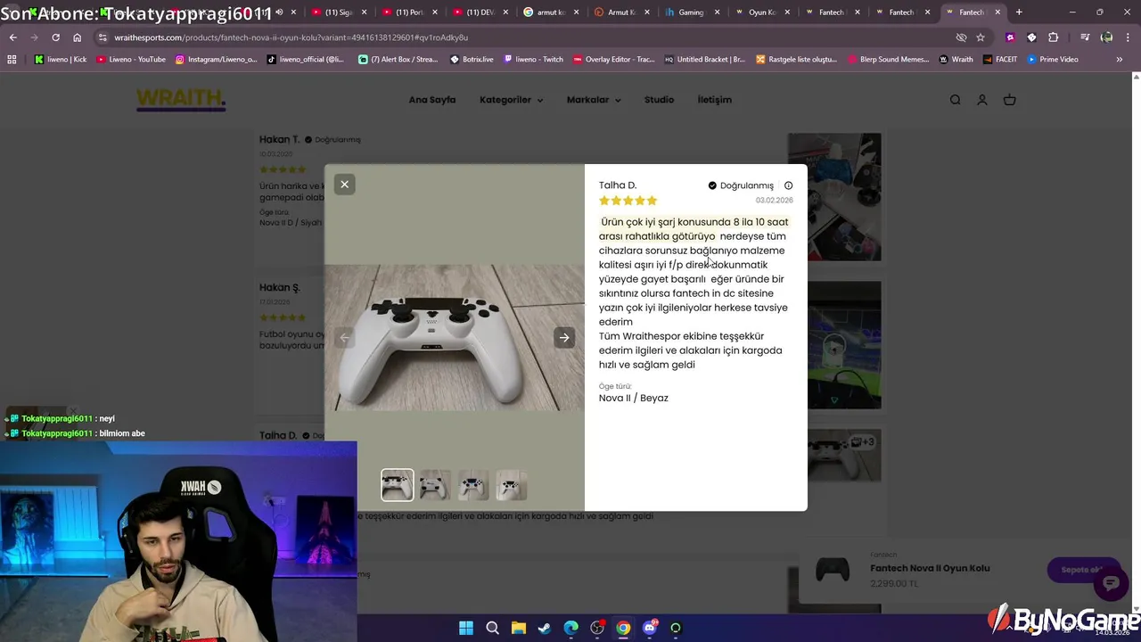The width and height of the screenshot is (1141, 642).
Task: Switch to the (11) DEV YouTube tab
Action: coord(480,12)
